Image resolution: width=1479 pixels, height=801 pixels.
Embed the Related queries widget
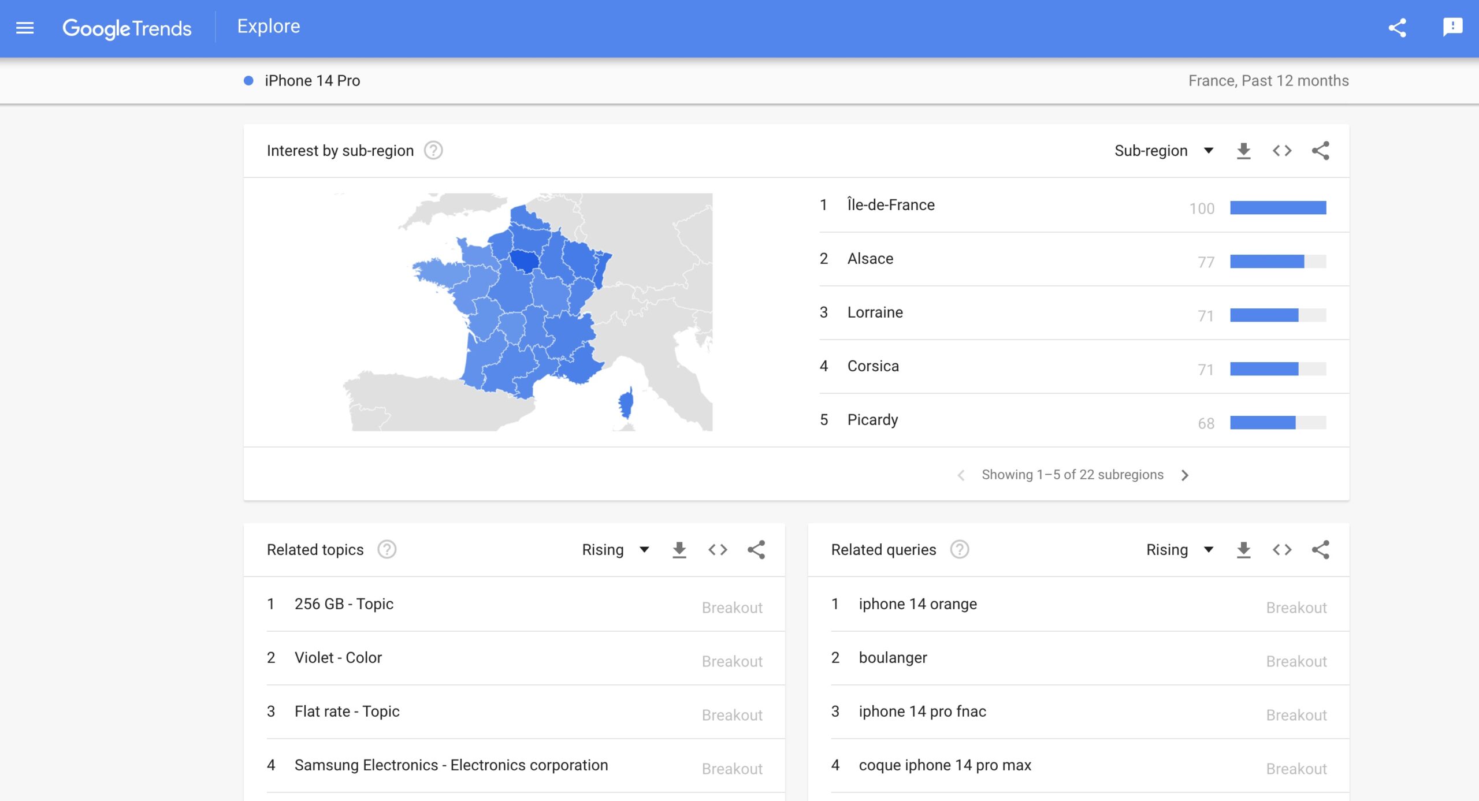[1282, 550]
